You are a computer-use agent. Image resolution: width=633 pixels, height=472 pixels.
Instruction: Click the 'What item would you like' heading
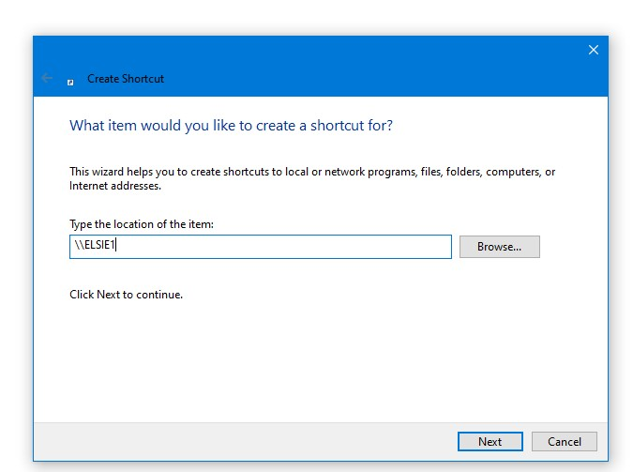point(231,126)
